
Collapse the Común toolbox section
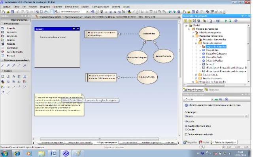click(2, 71)
